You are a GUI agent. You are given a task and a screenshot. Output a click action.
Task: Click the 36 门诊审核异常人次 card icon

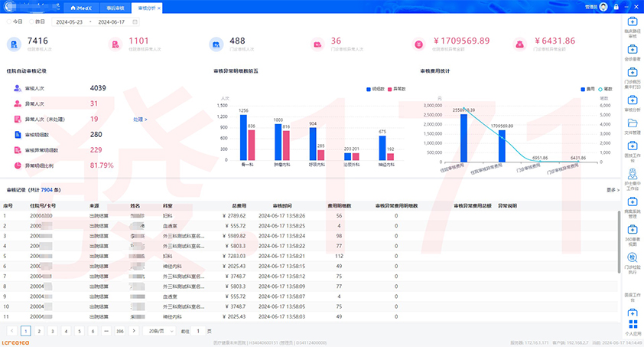[x=317, y=44]
